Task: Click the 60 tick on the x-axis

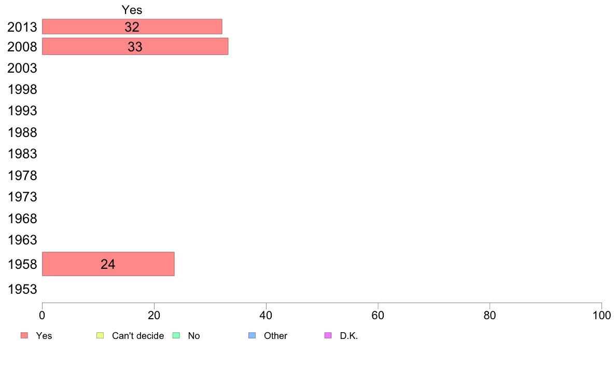Action: pos(378,315)
